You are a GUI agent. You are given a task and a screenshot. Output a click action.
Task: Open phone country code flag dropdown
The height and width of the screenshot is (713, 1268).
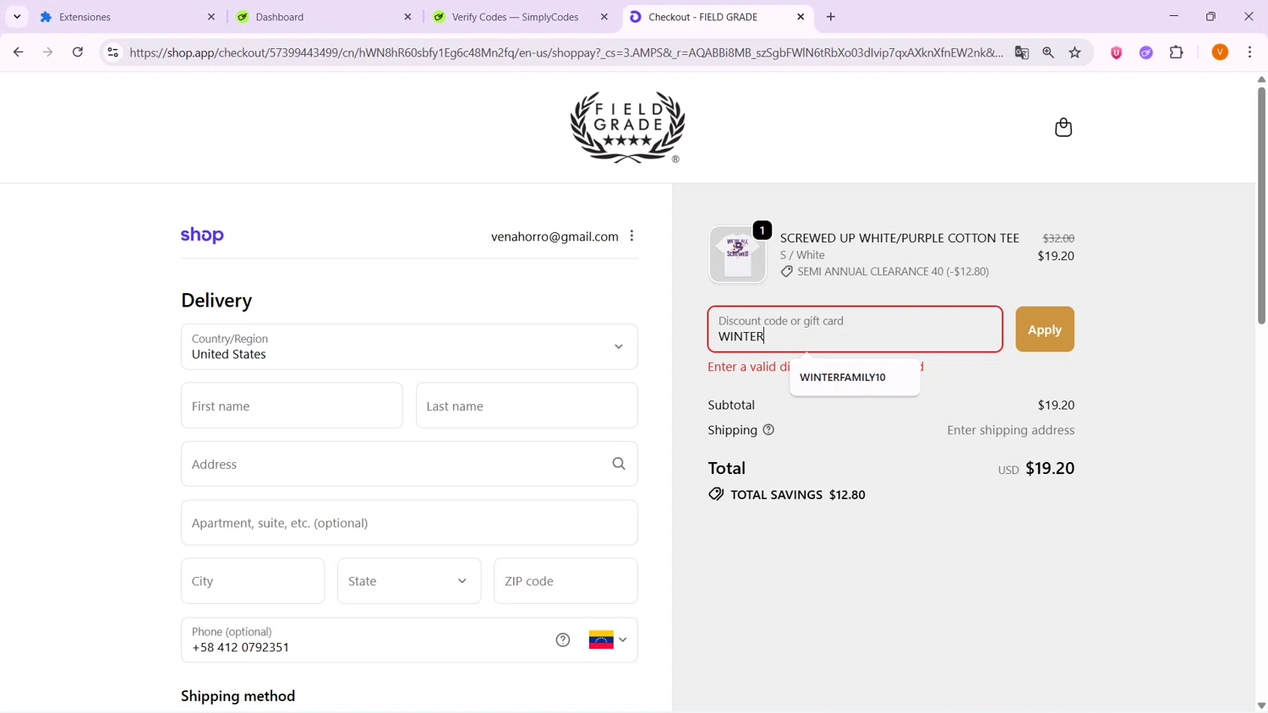coord(609,640)
